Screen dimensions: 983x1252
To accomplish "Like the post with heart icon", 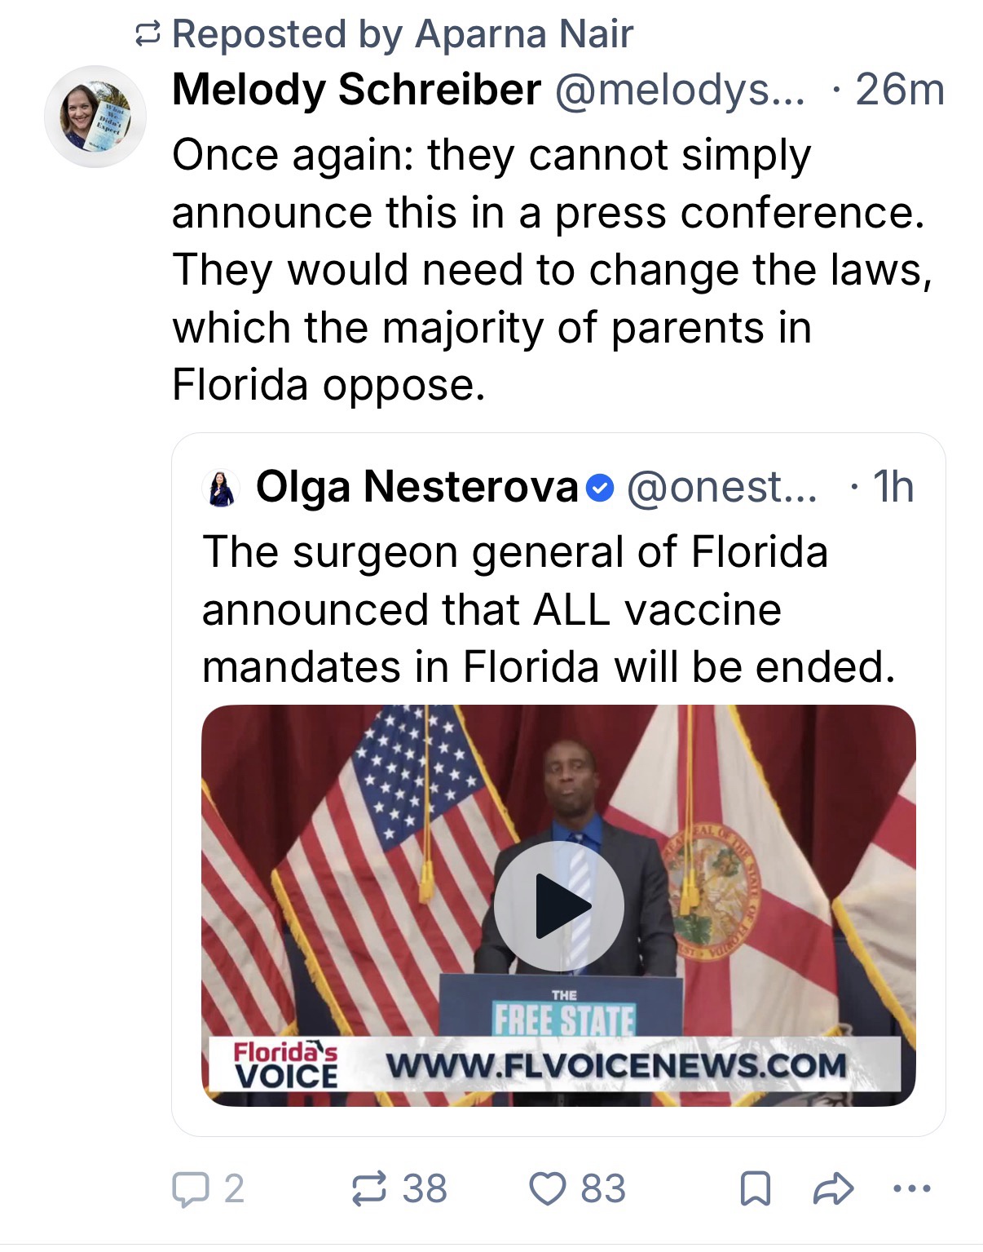I will pyautogui.click(x=547, y=1189).
